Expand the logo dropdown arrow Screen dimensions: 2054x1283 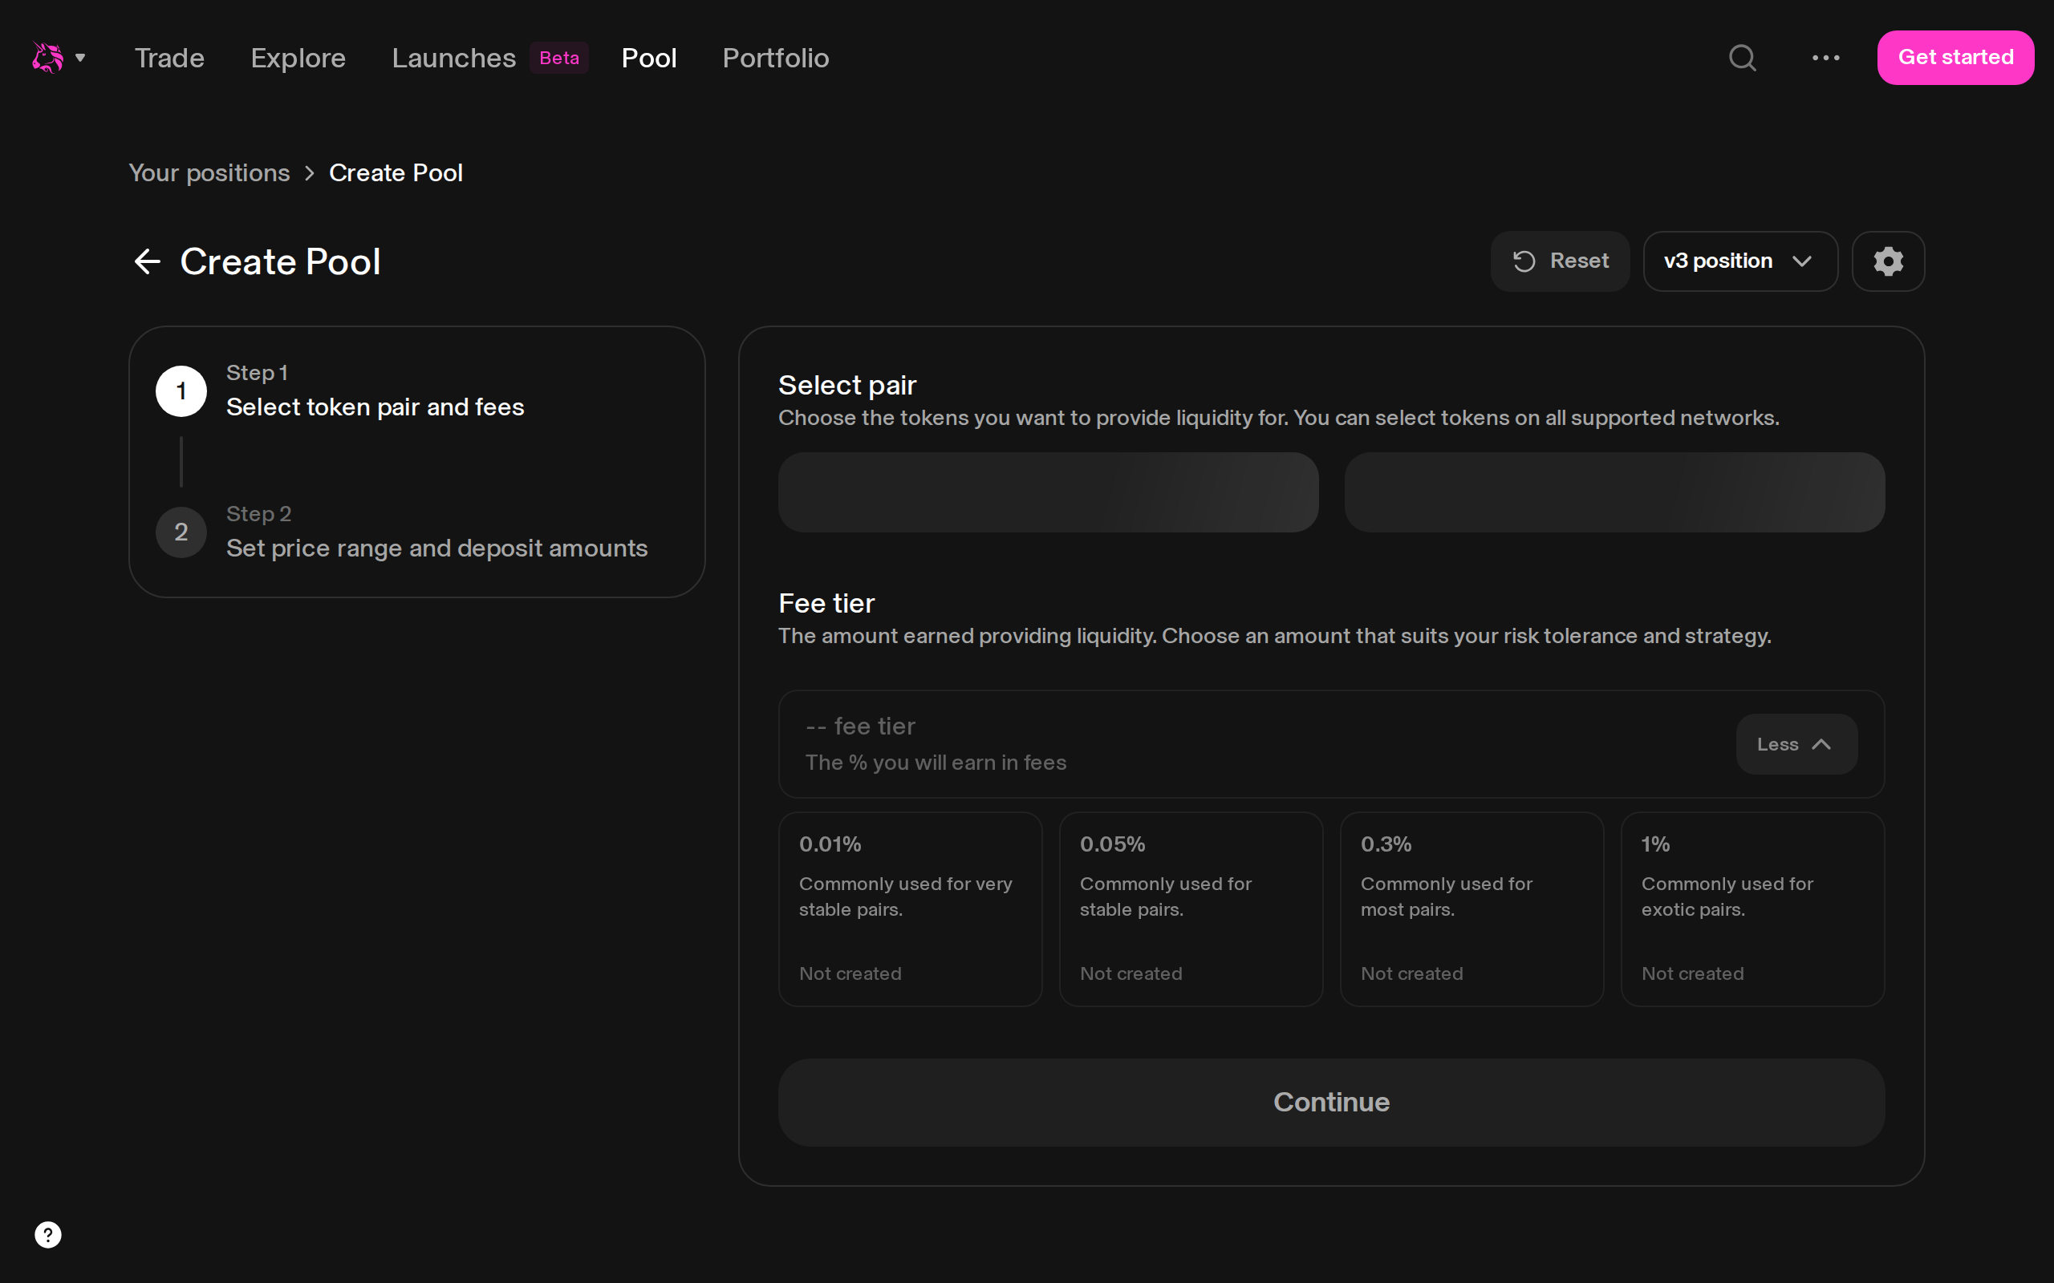coord(80,58)
